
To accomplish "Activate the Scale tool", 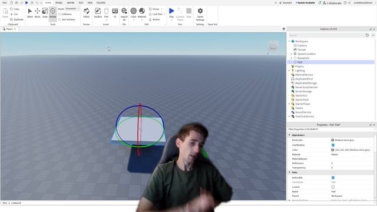I will [45, 13].
